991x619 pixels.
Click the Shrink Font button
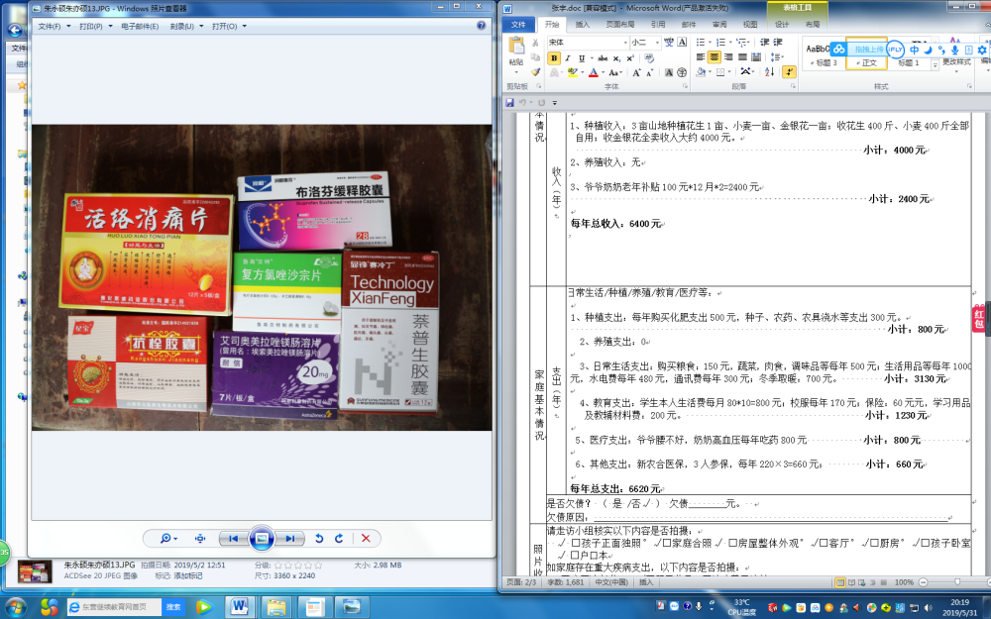tap(650, 72)
